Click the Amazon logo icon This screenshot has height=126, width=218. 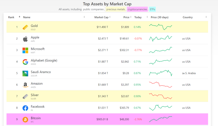25,85
